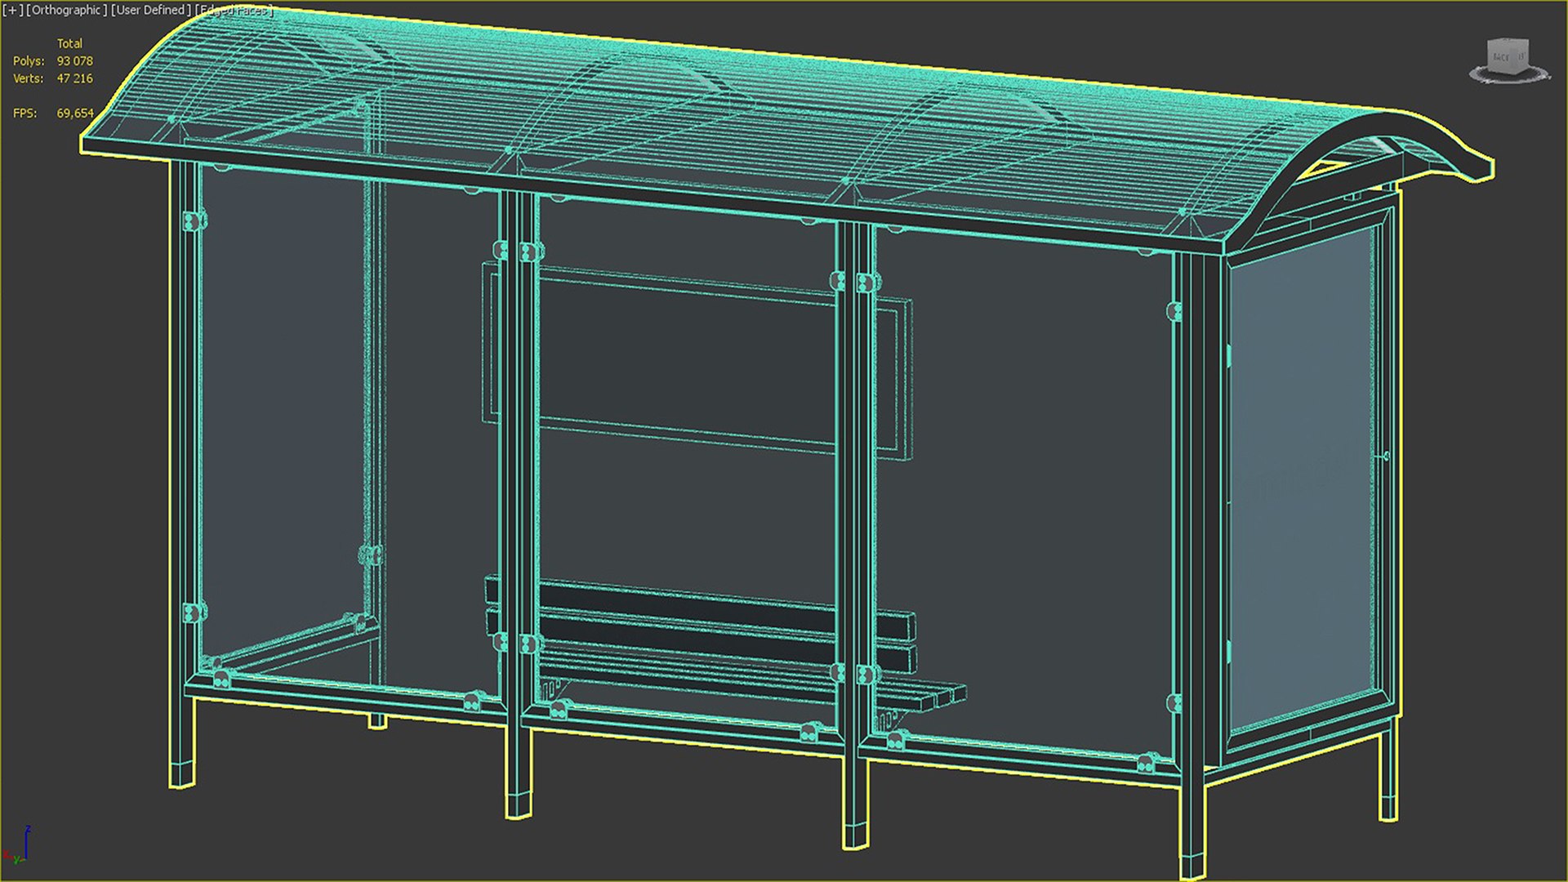The width and height of the screenshot is (1568, 882).
Task: Click the FPS value 69,654
Action: pyautogui.click(x=75, y=114)
